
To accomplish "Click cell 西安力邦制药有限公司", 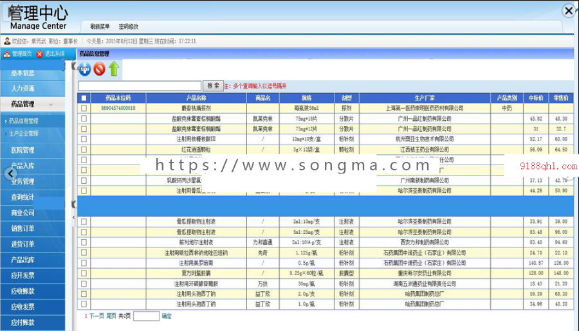I will [425, 242].
